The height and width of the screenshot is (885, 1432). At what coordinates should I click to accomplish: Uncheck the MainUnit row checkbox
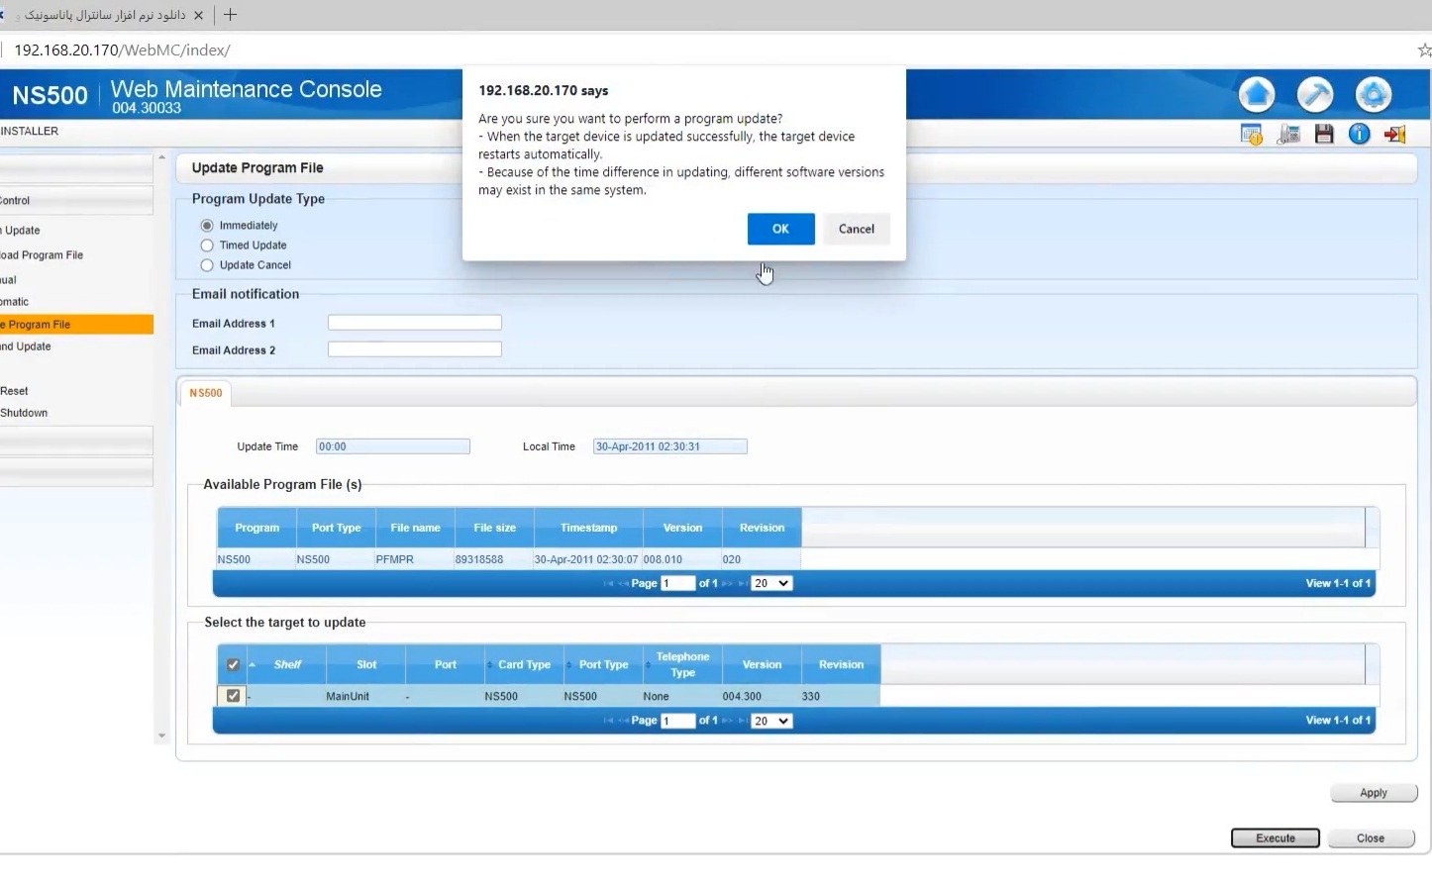(233, 696)
